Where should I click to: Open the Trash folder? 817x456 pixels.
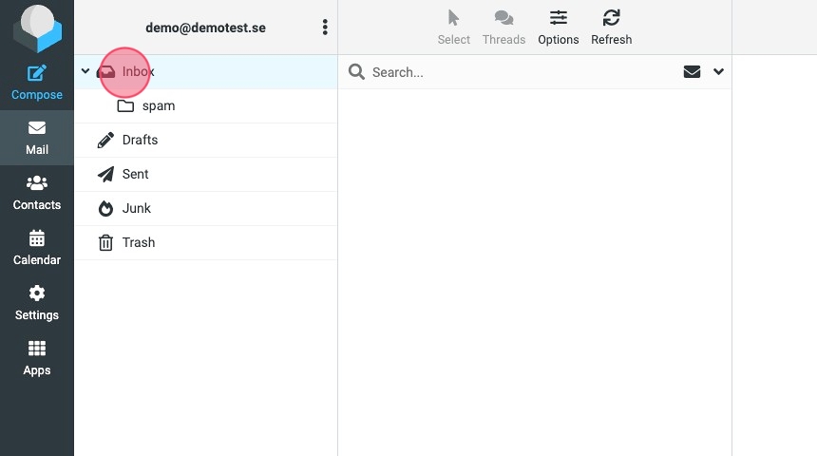[x=138, y=242]
